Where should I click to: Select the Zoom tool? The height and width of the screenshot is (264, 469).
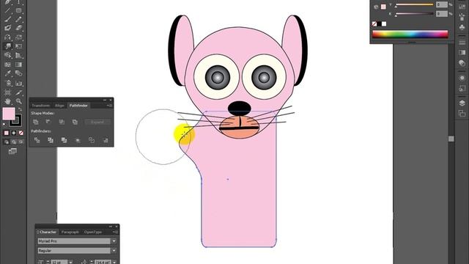click(18, 101)
